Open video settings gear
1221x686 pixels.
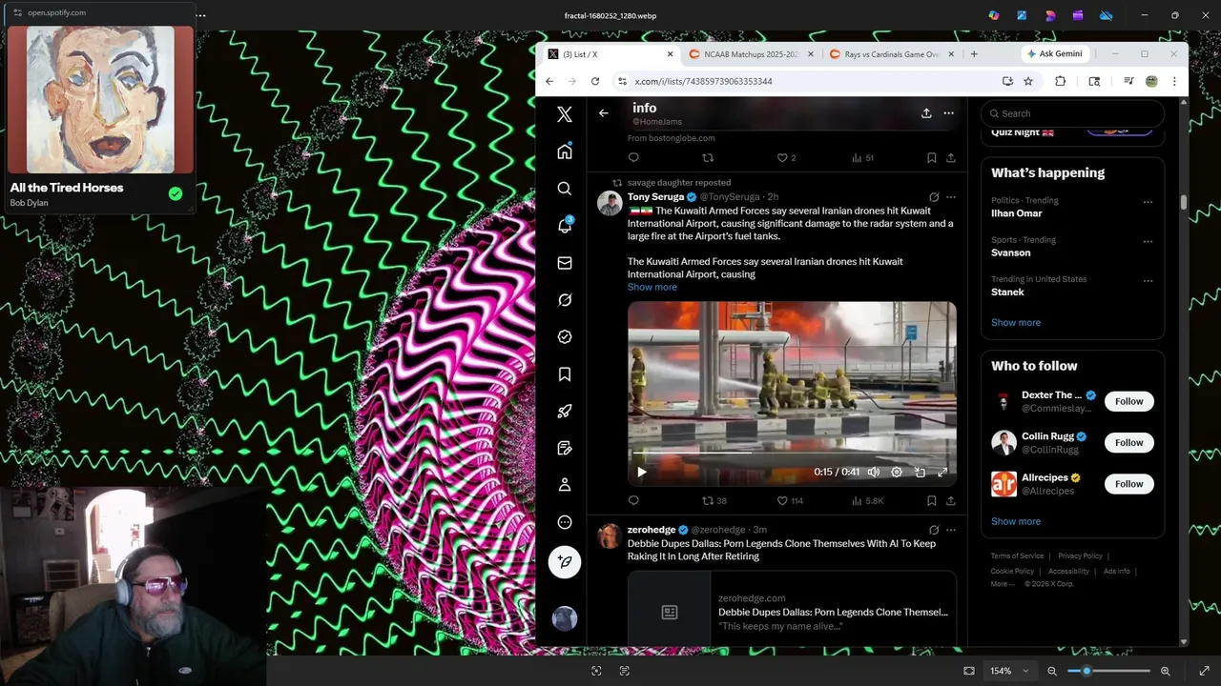coord(897,472)
